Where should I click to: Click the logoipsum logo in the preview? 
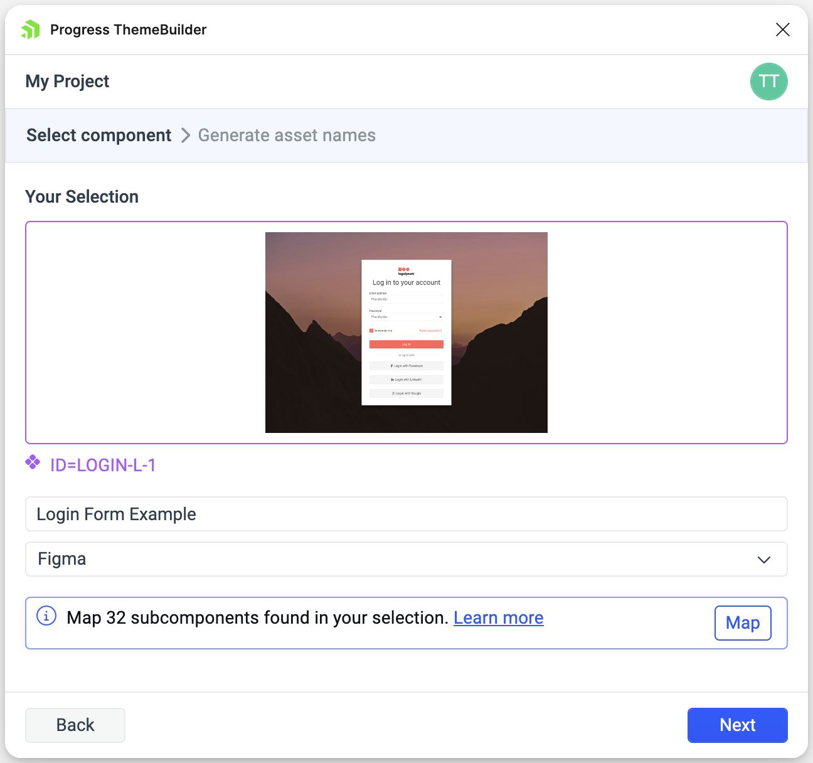(x=406, y=270)
